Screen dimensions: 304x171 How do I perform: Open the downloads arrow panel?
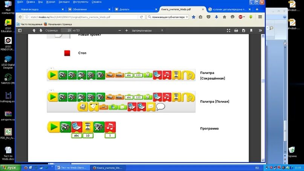(x=216, y=17)
